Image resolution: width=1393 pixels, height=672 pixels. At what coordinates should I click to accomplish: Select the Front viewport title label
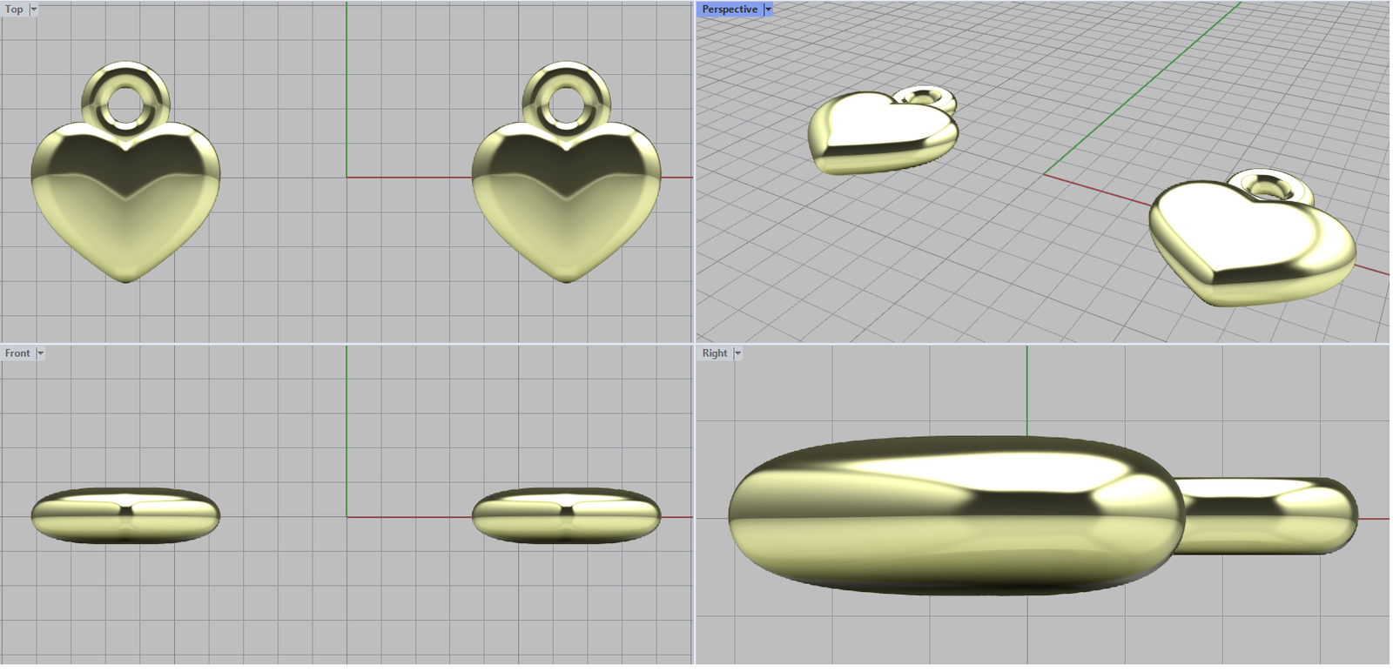pyautogui.click(x=17, y=353)
